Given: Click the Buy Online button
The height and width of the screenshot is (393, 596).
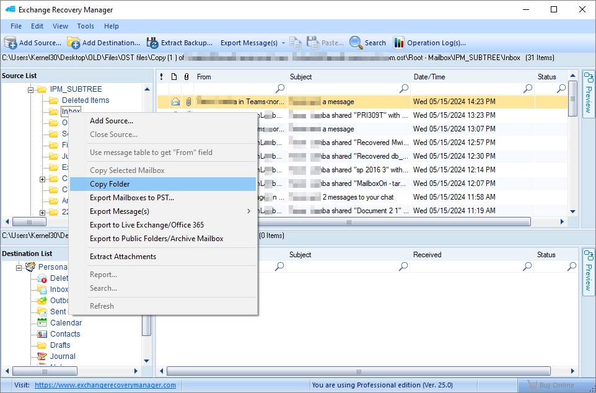Looking at the screenshot, I should [x=553, y=384].
